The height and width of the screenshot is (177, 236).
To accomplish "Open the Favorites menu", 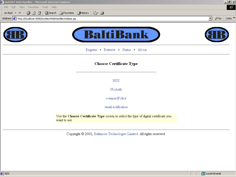I will tap(33, 7).
